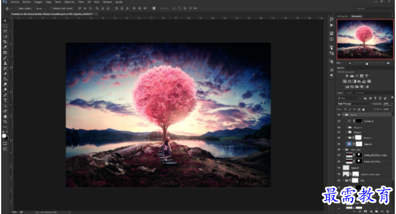Screen dimensions: 396x214
Task: Open the layer Opacity dropdown
Action: [x=388, y=103]
